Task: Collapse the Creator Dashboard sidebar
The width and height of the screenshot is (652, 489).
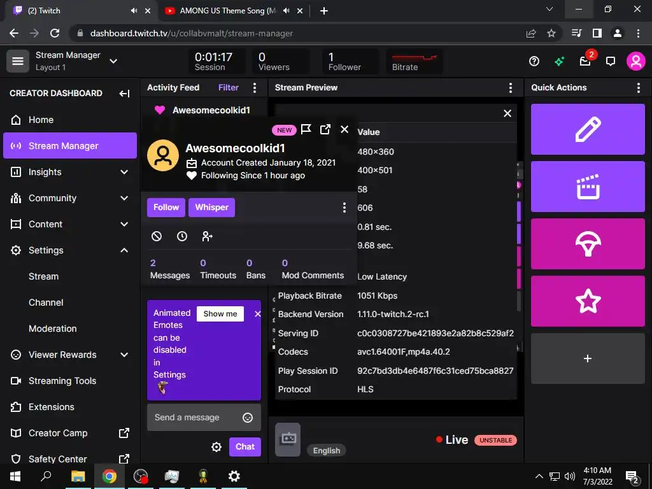Action: pyautogui.click(x=124, y=93)
